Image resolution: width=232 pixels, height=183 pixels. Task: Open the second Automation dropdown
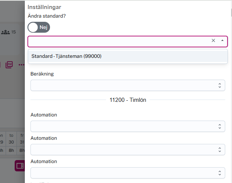coord(128,150)
